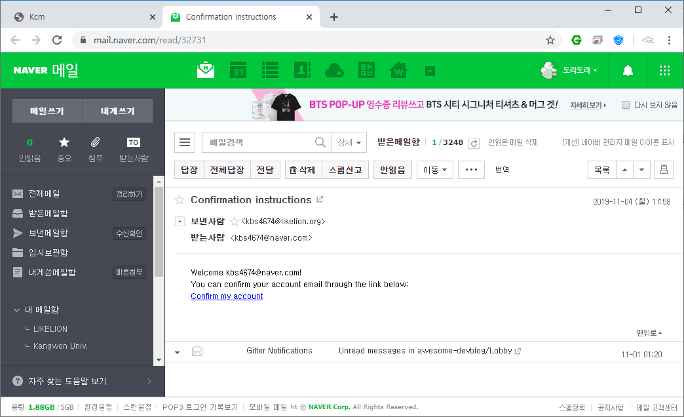Viewport: 684px width, 417px height.
Task: Show unread mail via 안읽음 counter
Action: click(29, 149)
